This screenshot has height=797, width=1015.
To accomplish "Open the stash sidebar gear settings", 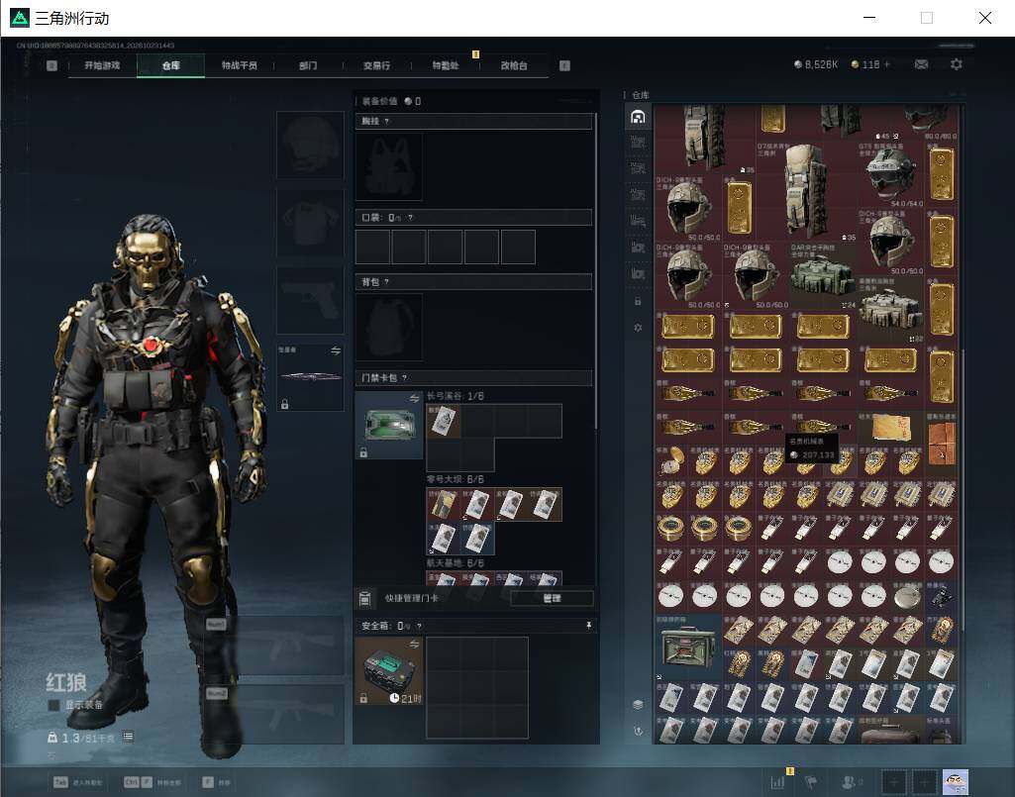I will [x=638, y=328].
